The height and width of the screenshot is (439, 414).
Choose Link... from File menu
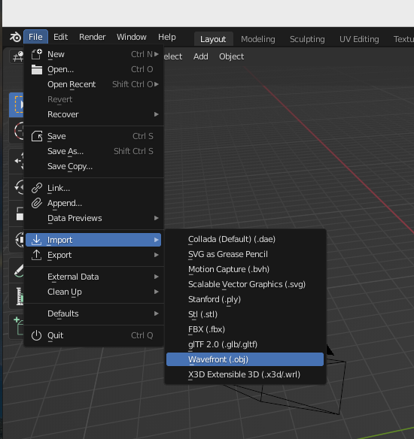(x=93, y=188)
